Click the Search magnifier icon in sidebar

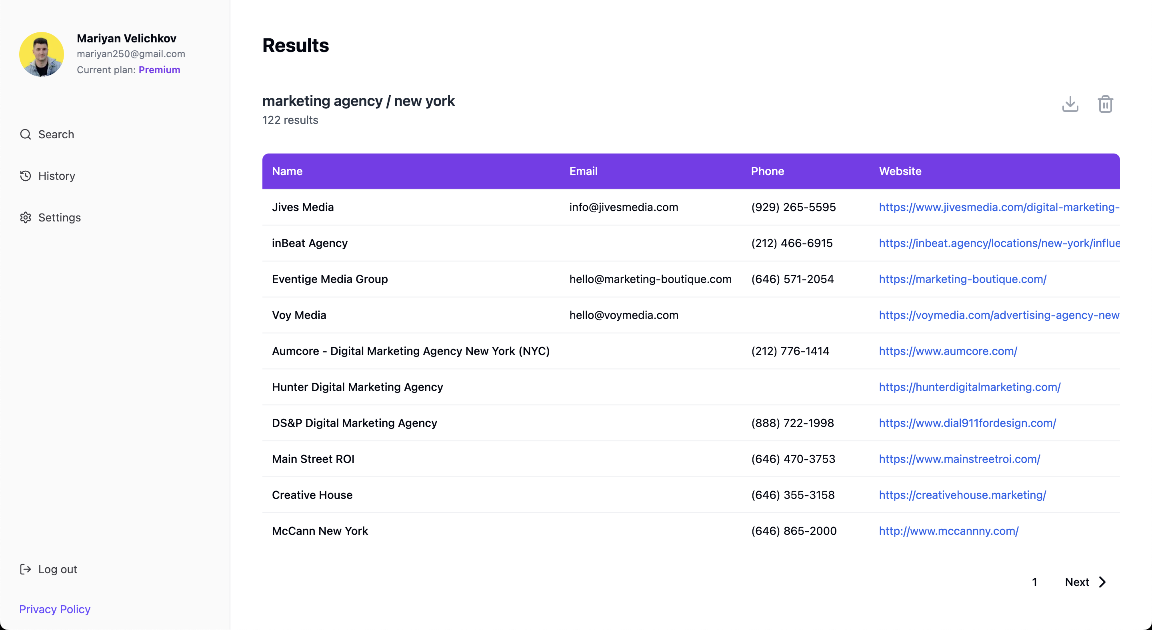26,134
